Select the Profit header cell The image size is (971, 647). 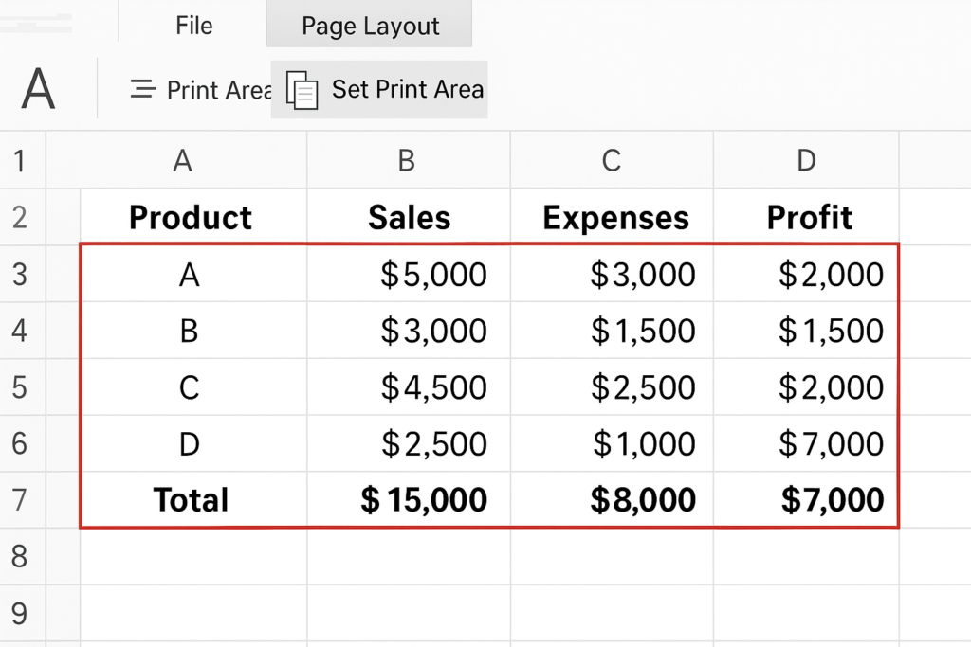809,218
